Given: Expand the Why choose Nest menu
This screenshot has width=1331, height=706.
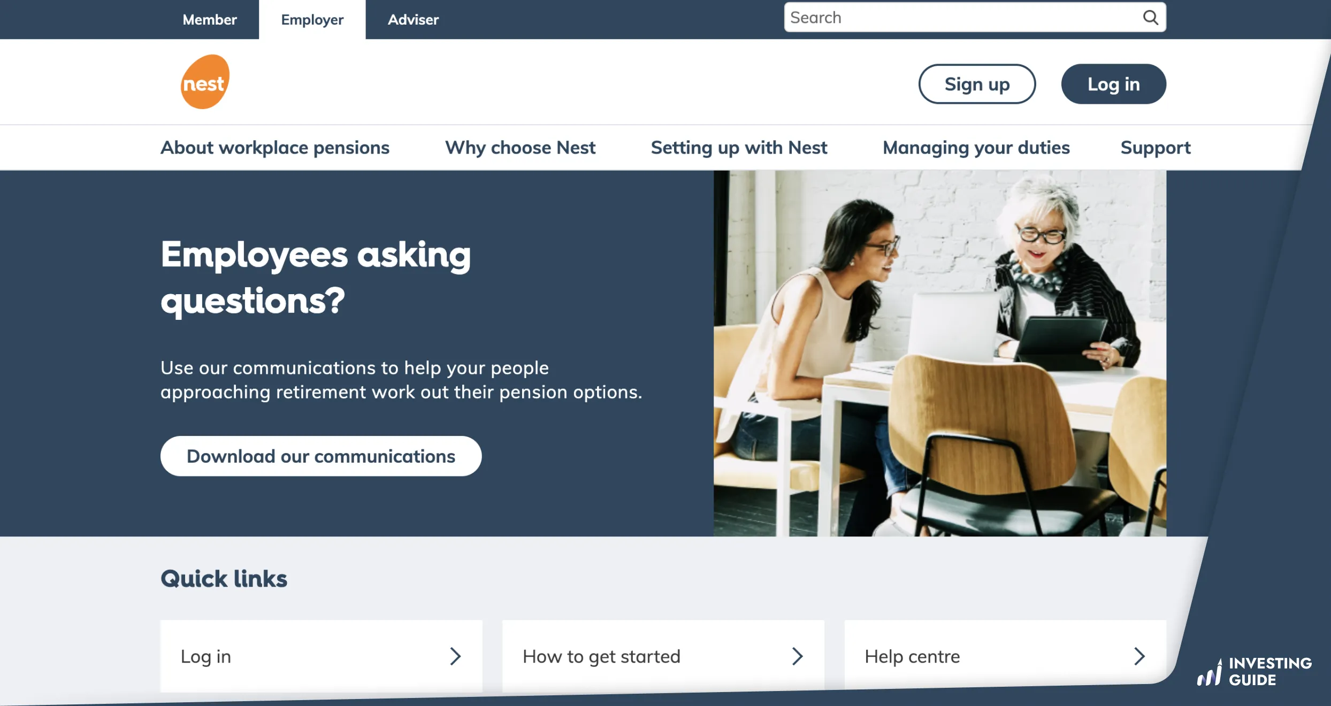Looking at the screenshot, I should click(520, 147).
